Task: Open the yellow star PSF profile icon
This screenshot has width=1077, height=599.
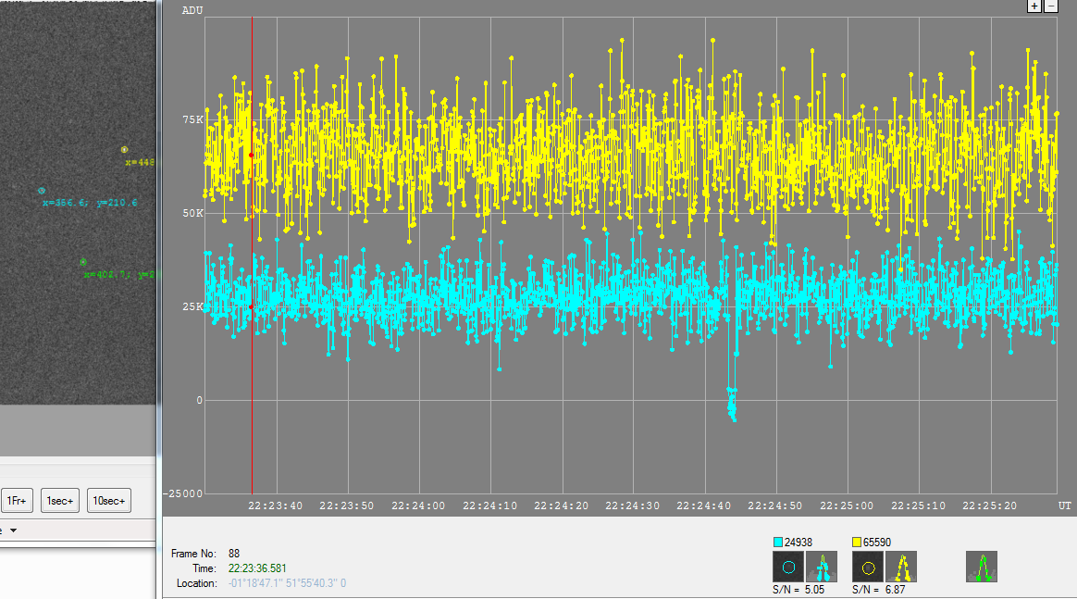Action: pos(901,567)
